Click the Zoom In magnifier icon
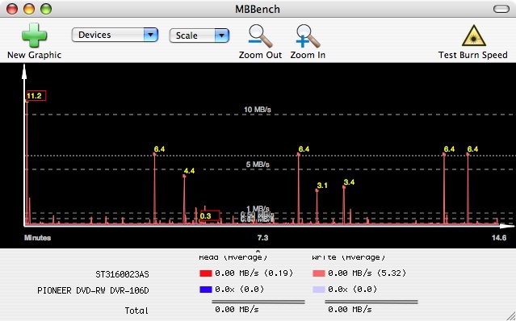This screenshot has height=321, width=516. click(308, 36)
